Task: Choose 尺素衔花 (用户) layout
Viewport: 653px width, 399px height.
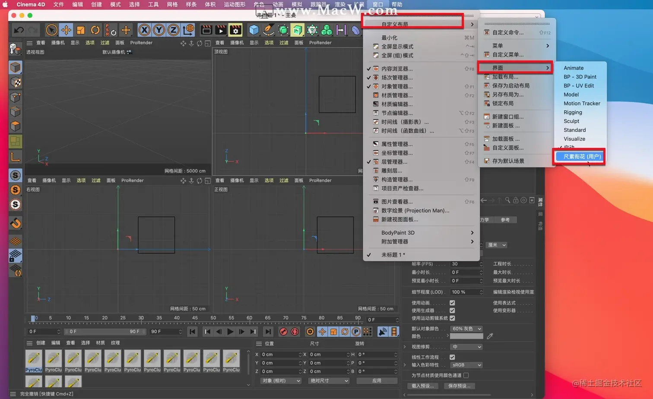Action: click(x=579, y=157)
